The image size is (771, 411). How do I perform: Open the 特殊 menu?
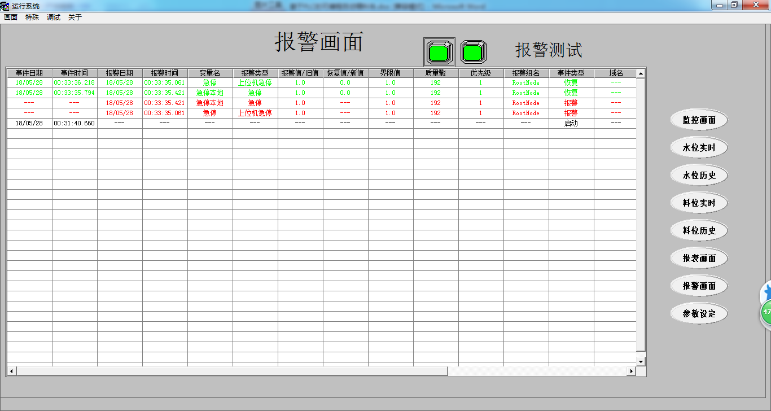pos(32,18)
